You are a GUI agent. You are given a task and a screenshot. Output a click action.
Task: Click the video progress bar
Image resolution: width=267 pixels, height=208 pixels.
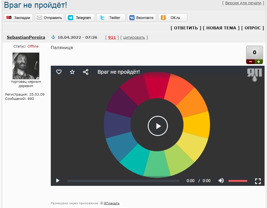123,181
